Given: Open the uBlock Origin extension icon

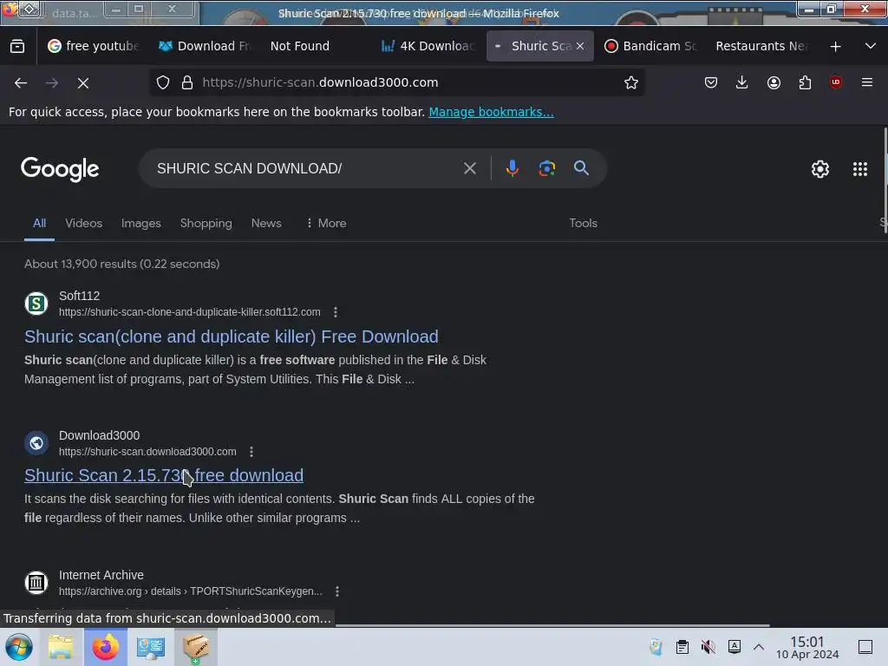Looking at the screenshot, I should coord(836,82).
